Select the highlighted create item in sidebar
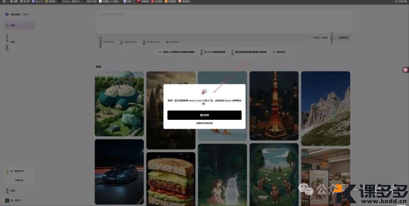 (19, 25)
